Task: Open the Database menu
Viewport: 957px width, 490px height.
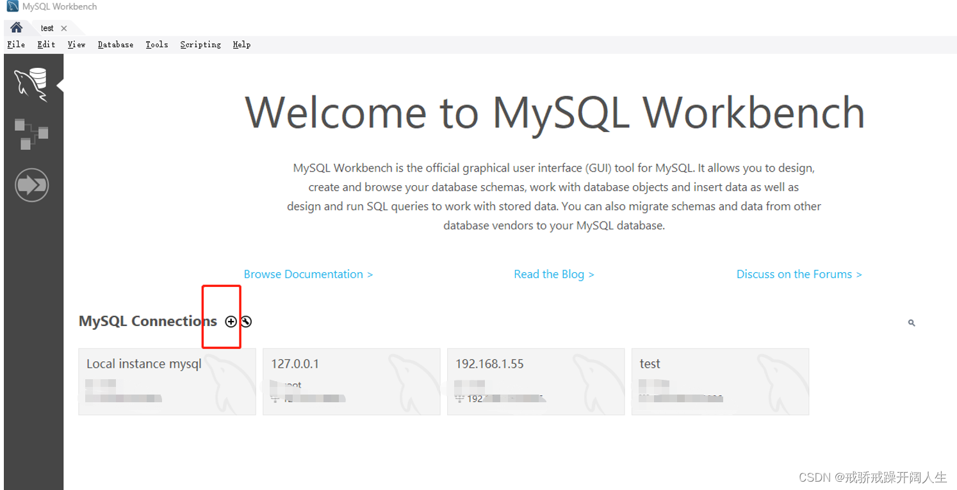Action: [x=115, y=44]
